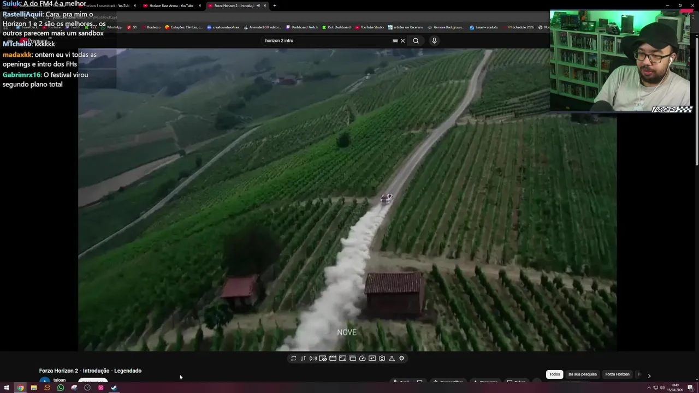
Task: Open the Windows notification center
Action: 690,388
